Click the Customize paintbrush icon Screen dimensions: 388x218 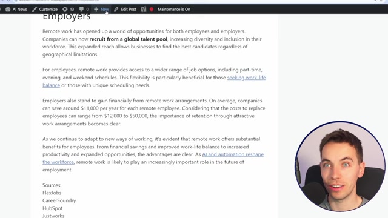(35, 10)
